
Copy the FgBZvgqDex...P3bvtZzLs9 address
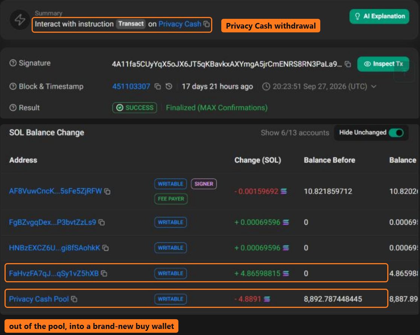102,222
